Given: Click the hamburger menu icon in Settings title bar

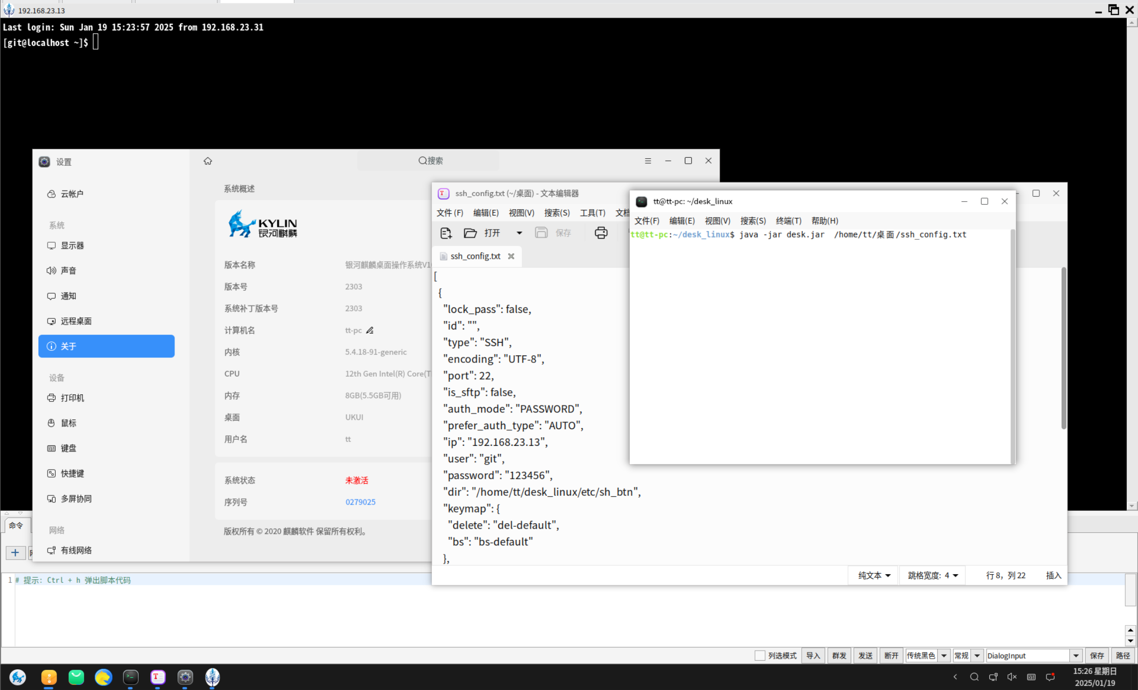Looking at the screenshot, I should pyautogui.click(x=648, y=161).
